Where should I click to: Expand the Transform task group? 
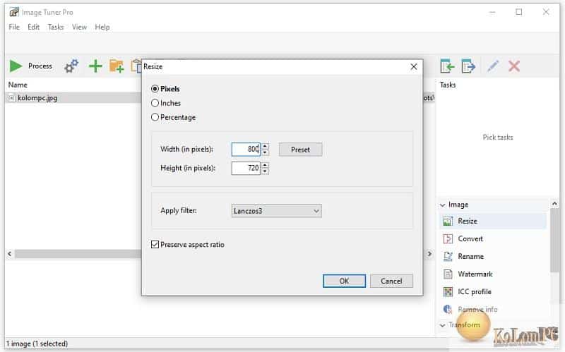coord(443,325)
